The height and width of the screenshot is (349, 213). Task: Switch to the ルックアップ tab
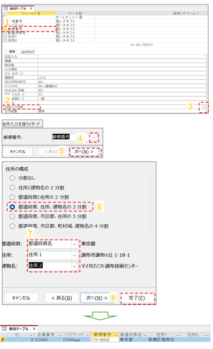coord(28,52)
